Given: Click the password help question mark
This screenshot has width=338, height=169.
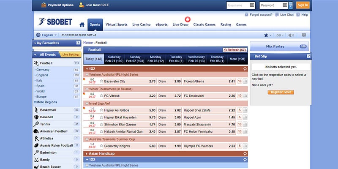Looking at the screenshot, I should click(291, 5).
